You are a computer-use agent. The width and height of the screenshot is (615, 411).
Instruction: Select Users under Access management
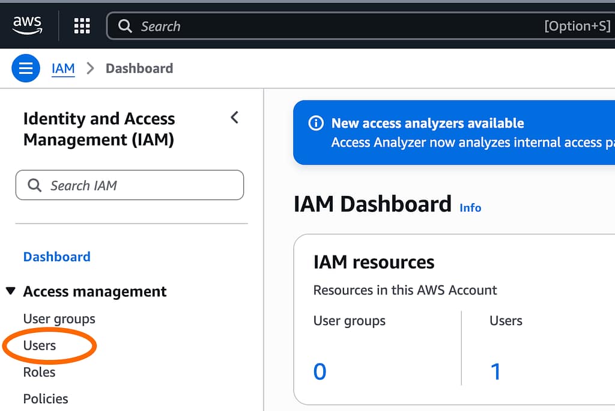tap(40, 346)
